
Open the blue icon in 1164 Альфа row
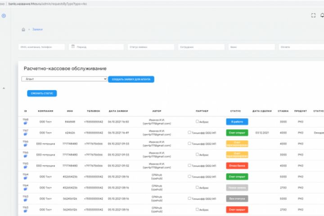pos(25,189)
